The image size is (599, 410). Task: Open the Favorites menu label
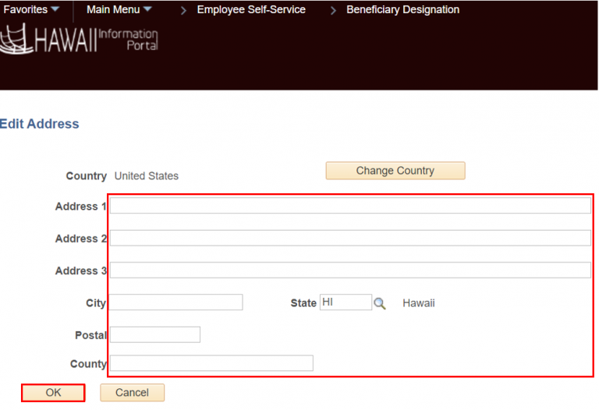pyautogui.click(x=26, y=10)
